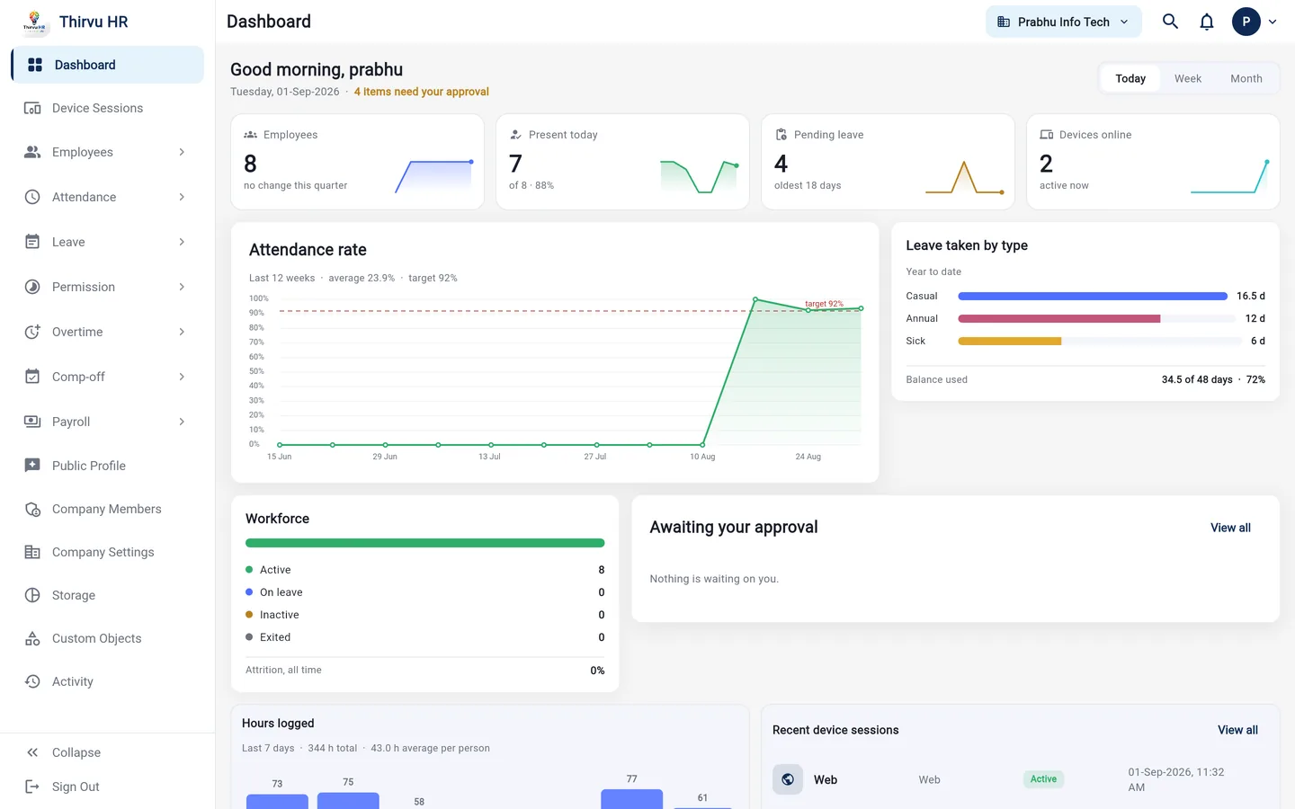Open the account menu chevron beside avatar
The width and height of the screenshot is (1295, 809).
[x=1273, y=22]
